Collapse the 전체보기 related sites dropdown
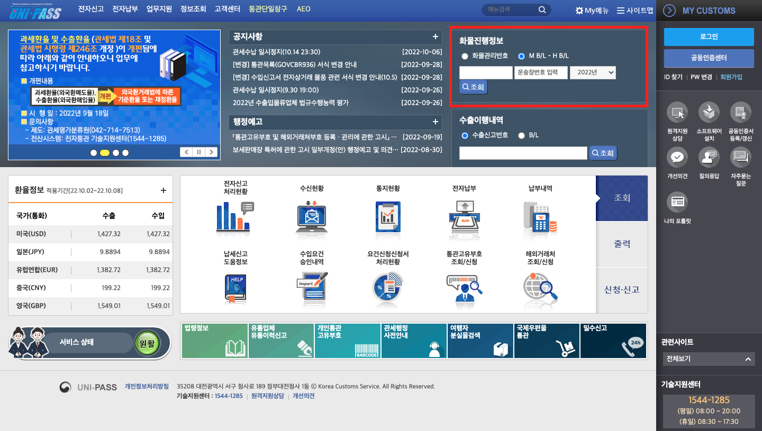 tap(748, 359)
